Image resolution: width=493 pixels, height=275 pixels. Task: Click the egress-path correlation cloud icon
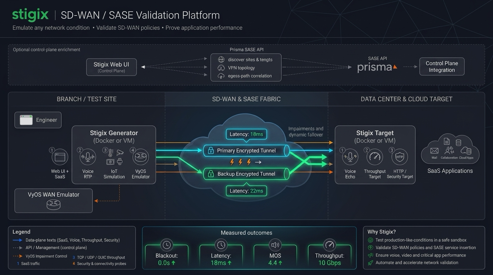221,76
